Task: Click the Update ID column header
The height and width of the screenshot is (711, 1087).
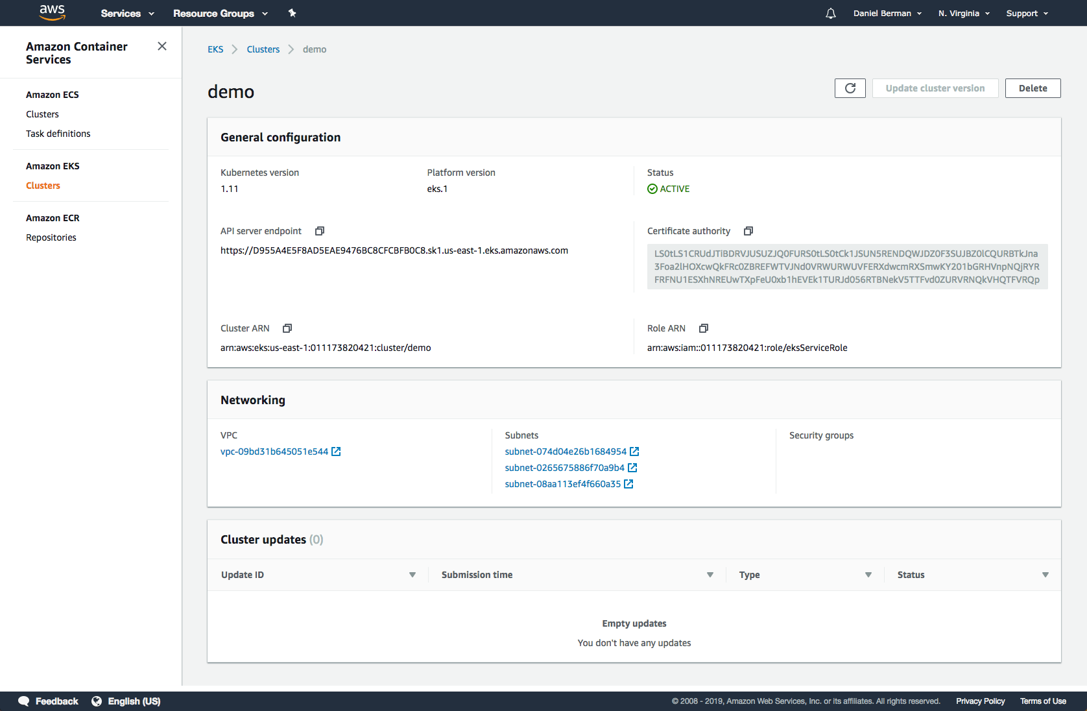Action: point(243,575)
